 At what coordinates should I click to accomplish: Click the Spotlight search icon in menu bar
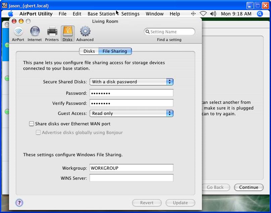[260, 14]
